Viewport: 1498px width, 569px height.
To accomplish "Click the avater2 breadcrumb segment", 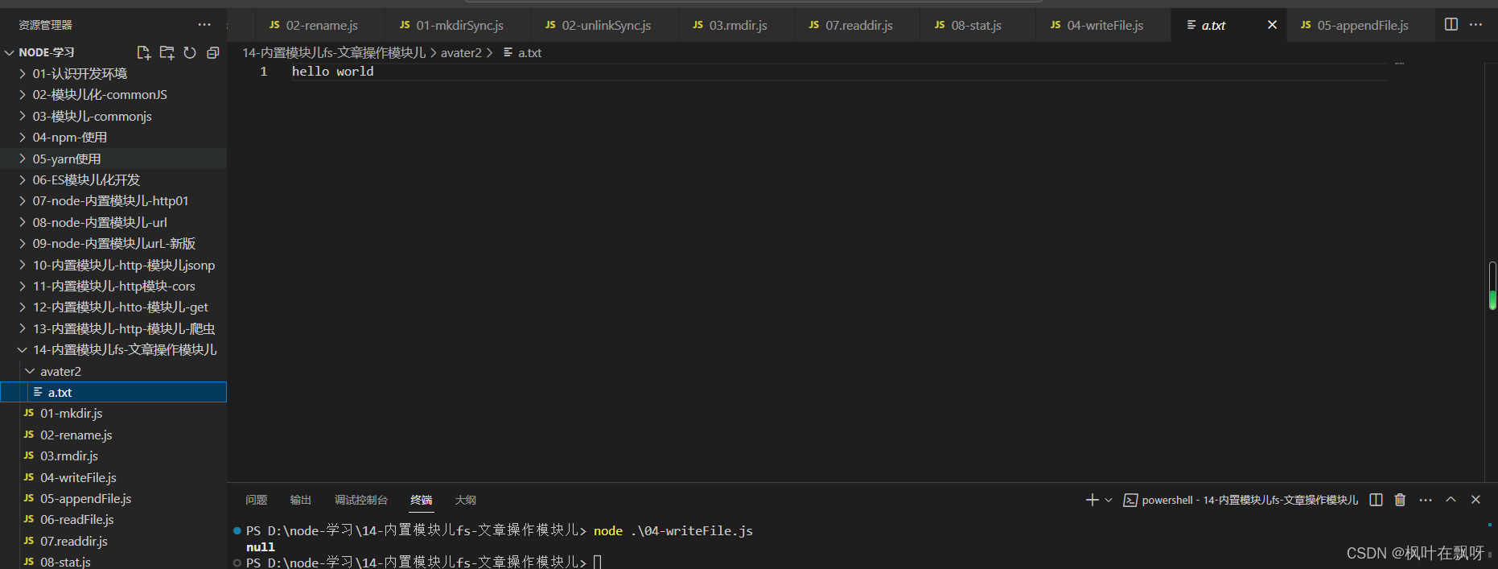I will click(461, 52).
